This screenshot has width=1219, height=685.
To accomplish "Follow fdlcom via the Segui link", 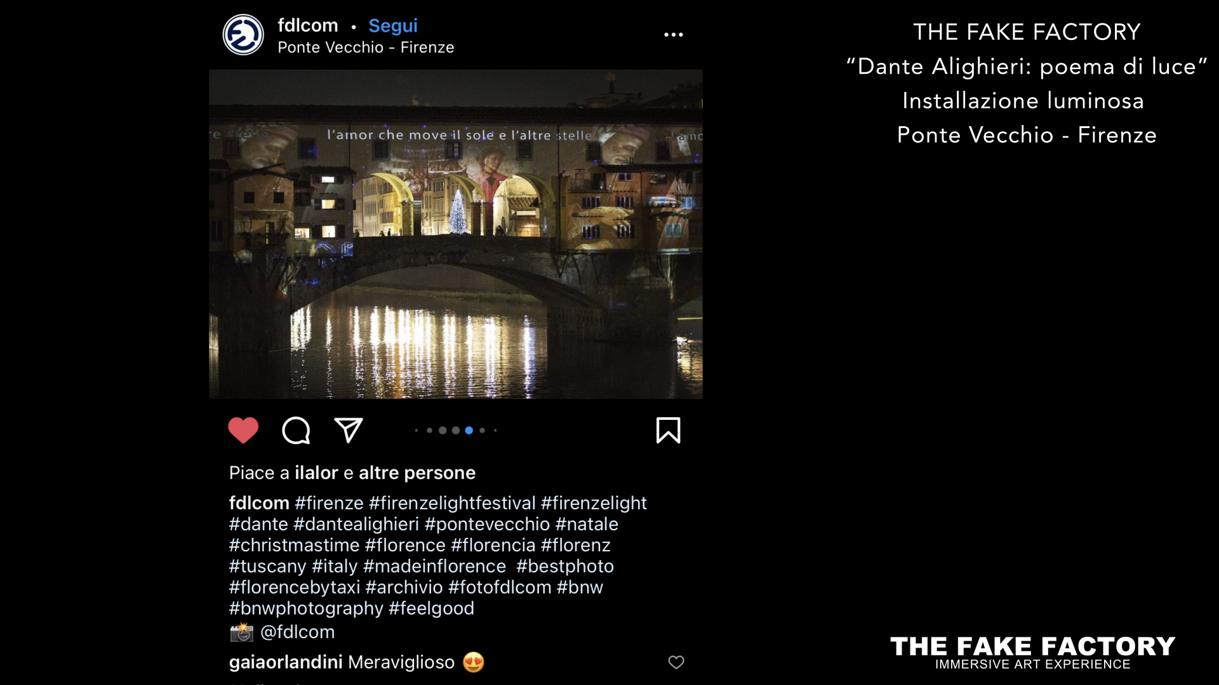I will click(x=393, y=26).
